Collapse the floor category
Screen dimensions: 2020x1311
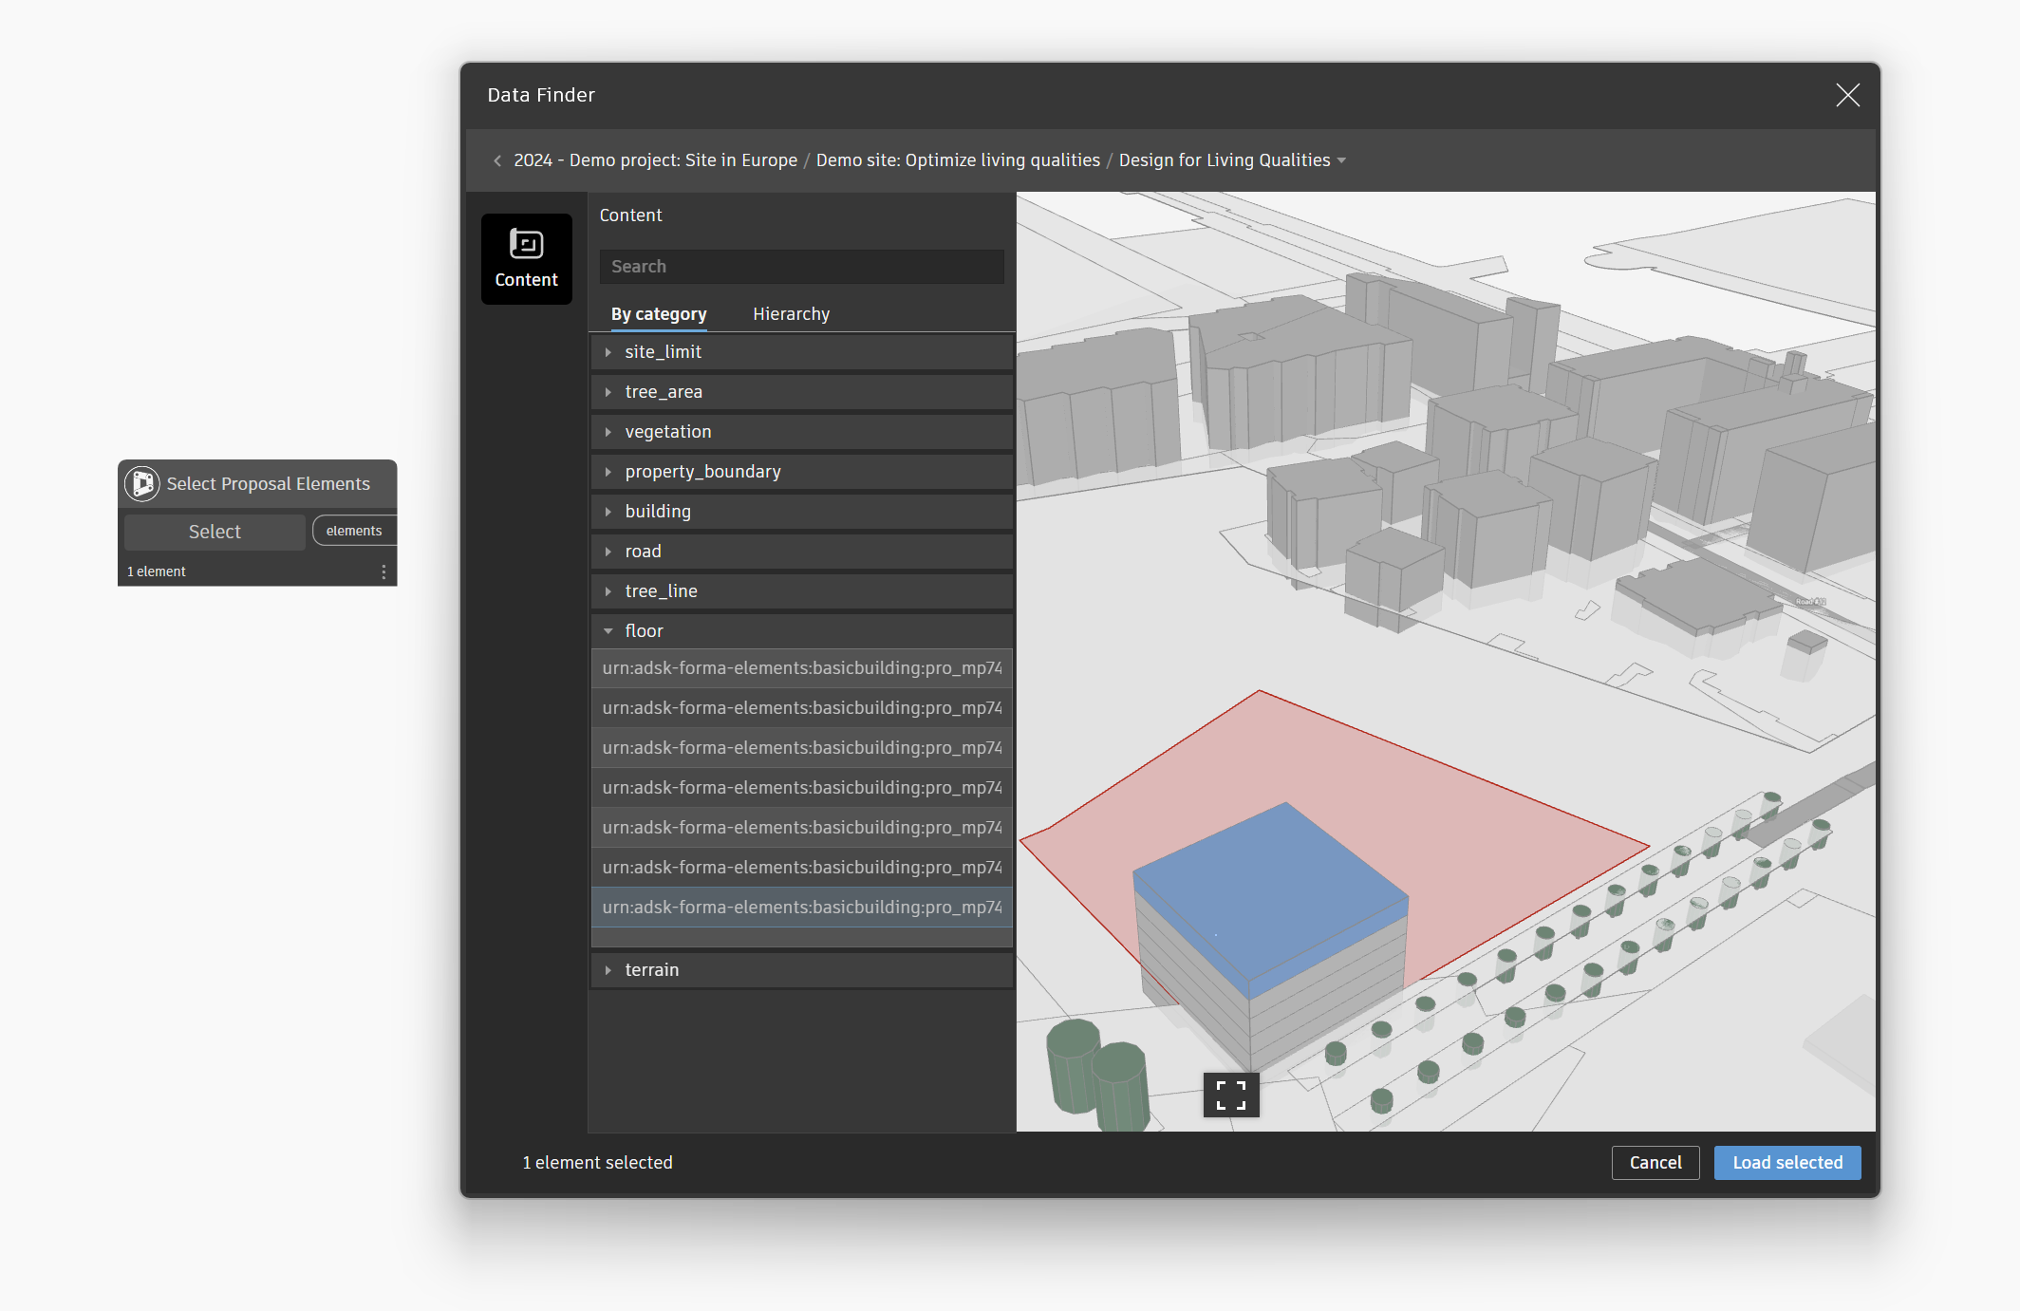point(608,631)
